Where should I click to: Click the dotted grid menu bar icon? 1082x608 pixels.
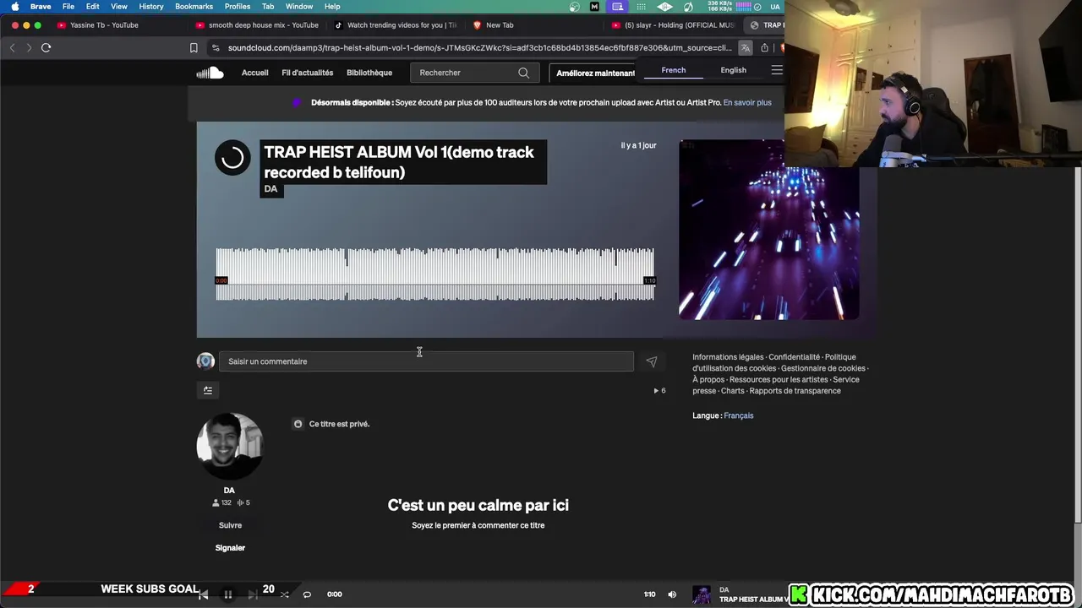(642, 7)
